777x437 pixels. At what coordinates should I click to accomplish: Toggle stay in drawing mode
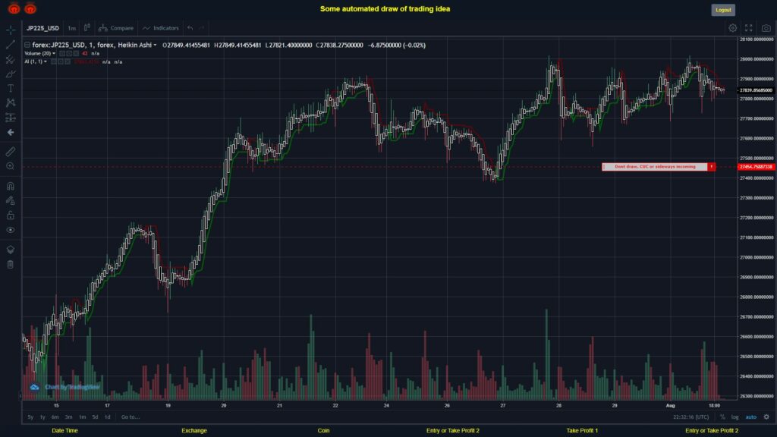point(11,200)
